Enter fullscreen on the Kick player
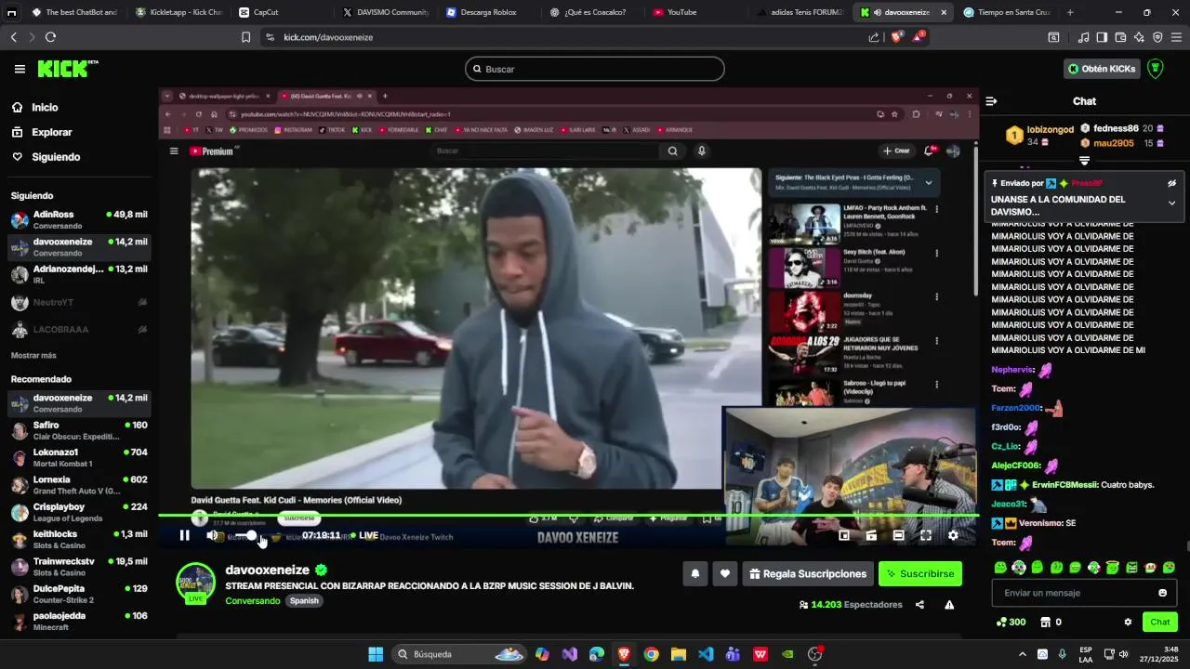The width and height of the screenshot is (1190, 669). click(x=926, y=535)
